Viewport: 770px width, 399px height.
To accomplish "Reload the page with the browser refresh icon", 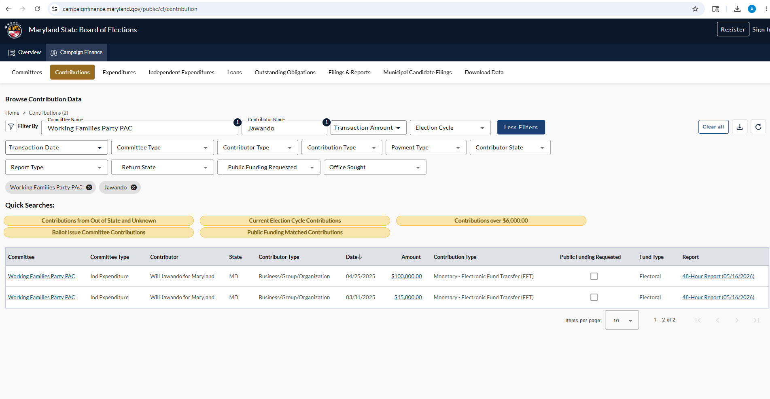I will [37, 9].
